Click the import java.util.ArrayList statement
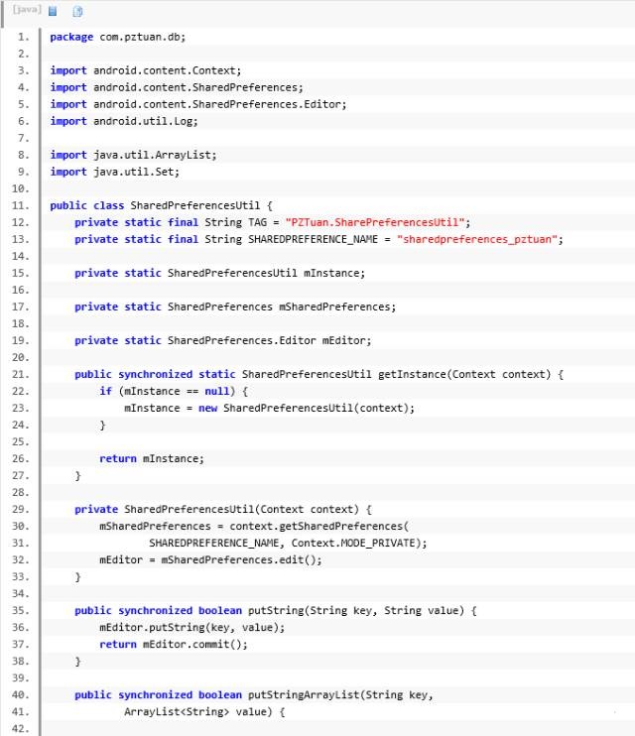This screenshot has height=736, width=635. (x=133, y=155)
